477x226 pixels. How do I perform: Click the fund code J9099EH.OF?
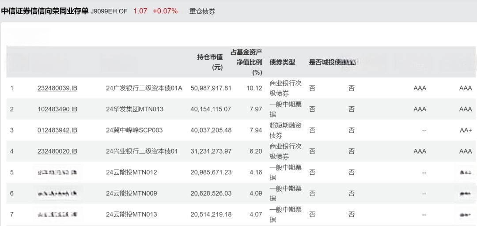[109, 11]
